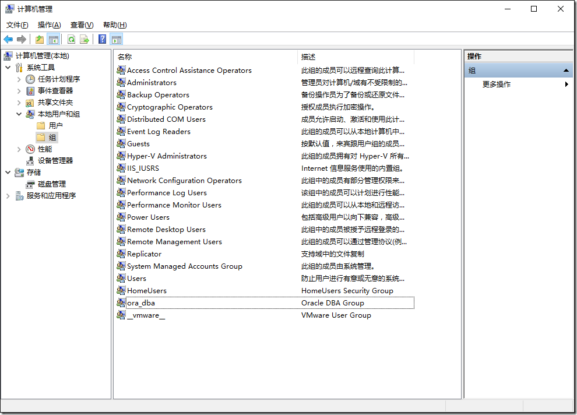
Task: Select 计算机管理(本地) root node
Action: click(43, 56)
